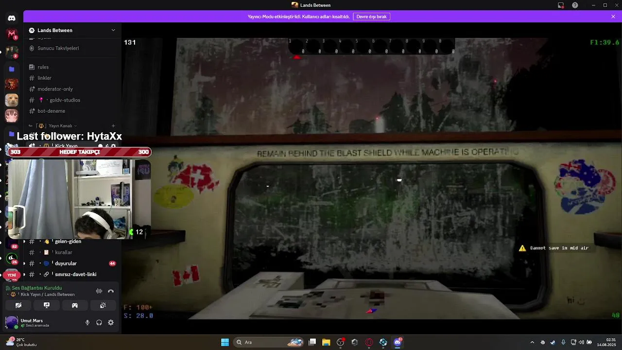Screen dimensions: 622x350
Task: Show hidden system tray icons
Action: click(532, 342)
